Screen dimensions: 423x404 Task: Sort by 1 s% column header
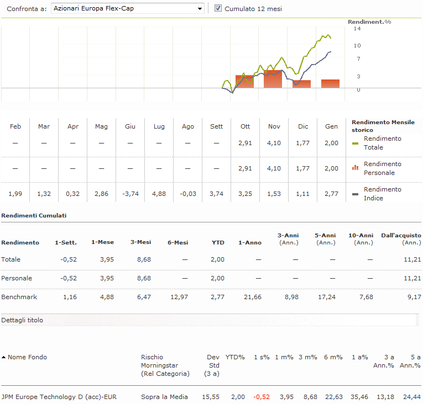262,357
